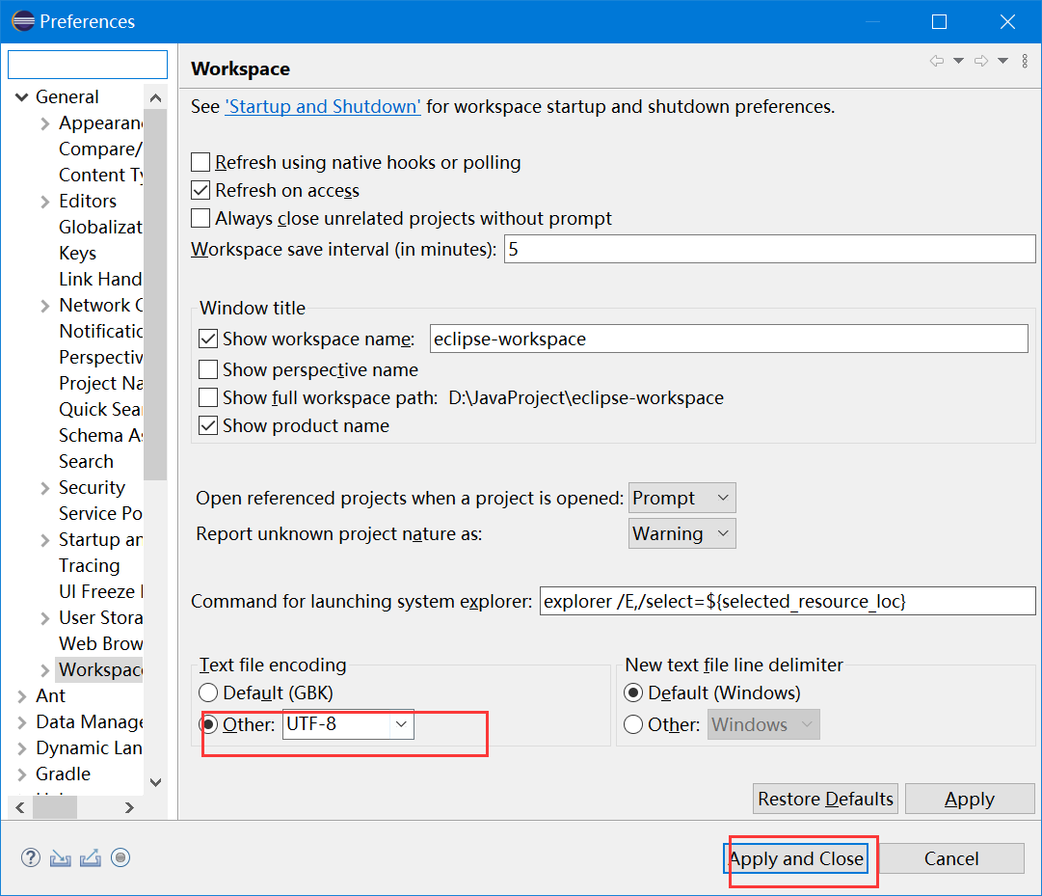Click Restore Defaults button

825,799
